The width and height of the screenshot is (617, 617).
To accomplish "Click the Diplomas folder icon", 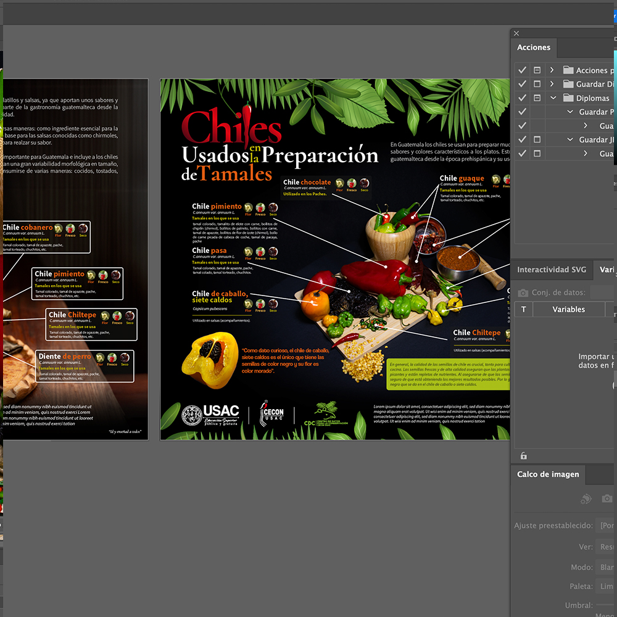I will [568, 98].
